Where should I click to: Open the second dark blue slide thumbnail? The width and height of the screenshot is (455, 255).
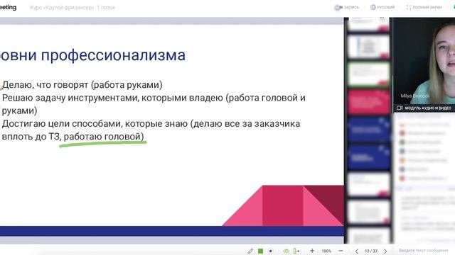click(368, 157)
